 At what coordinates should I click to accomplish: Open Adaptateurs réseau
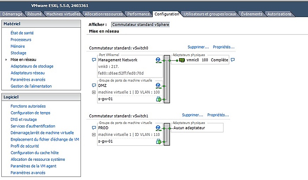(27, 73)
